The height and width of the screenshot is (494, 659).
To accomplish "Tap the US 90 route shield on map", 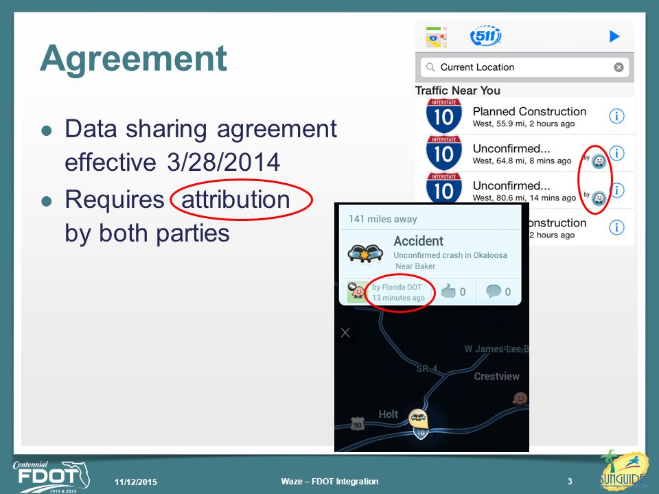I will pyautogui.click(x=357, y=424).
